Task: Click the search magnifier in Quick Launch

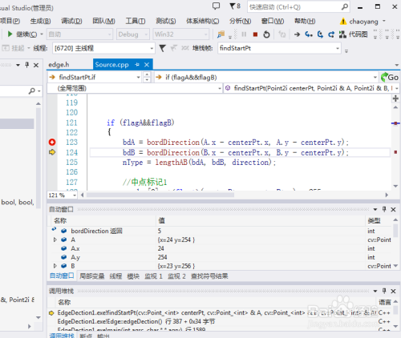Action: pos(345,6)
